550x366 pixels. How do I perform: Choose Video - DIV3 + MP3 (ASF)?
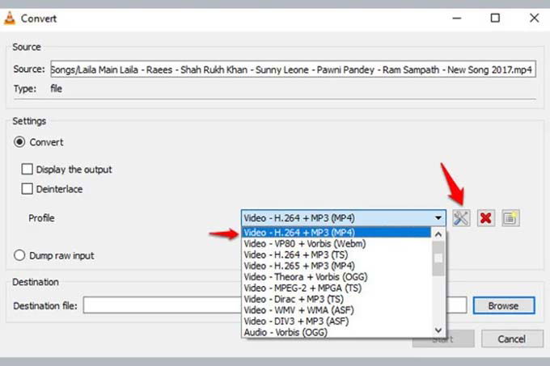tap(336, 322)
